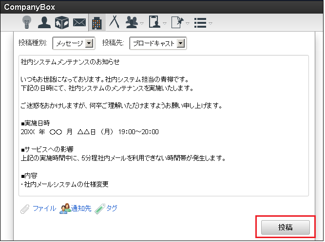Viewport: 325px width, 242px height.
Task: Click the document with pin icon
Action: click(178, 22)
